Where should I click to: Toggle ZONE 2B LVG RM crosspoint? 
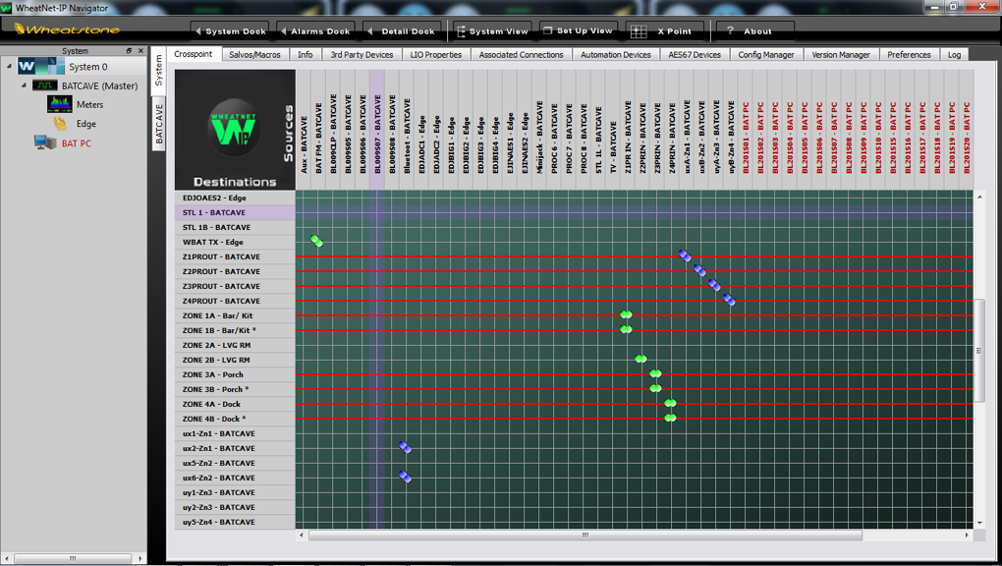click(x=640, y=359)
